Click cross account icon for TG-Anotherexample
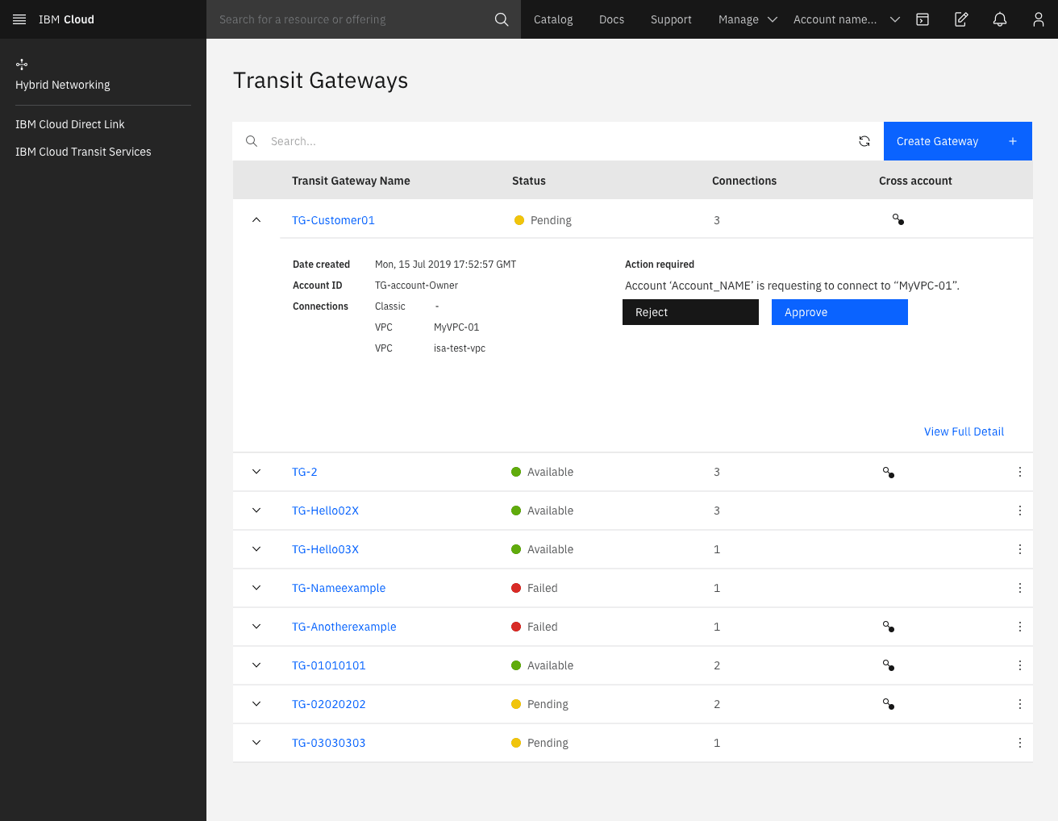This screenshot has height=821, width=1058. (x=889, y=627)
